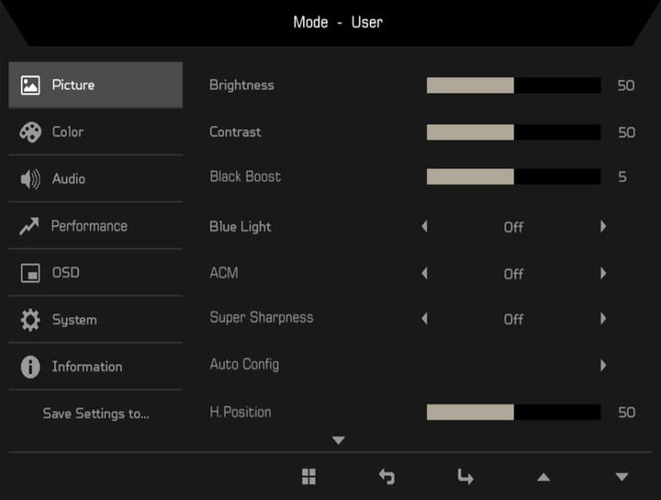Open System via the gear icon
The image size is (661, 500).
tap(30, 320)
